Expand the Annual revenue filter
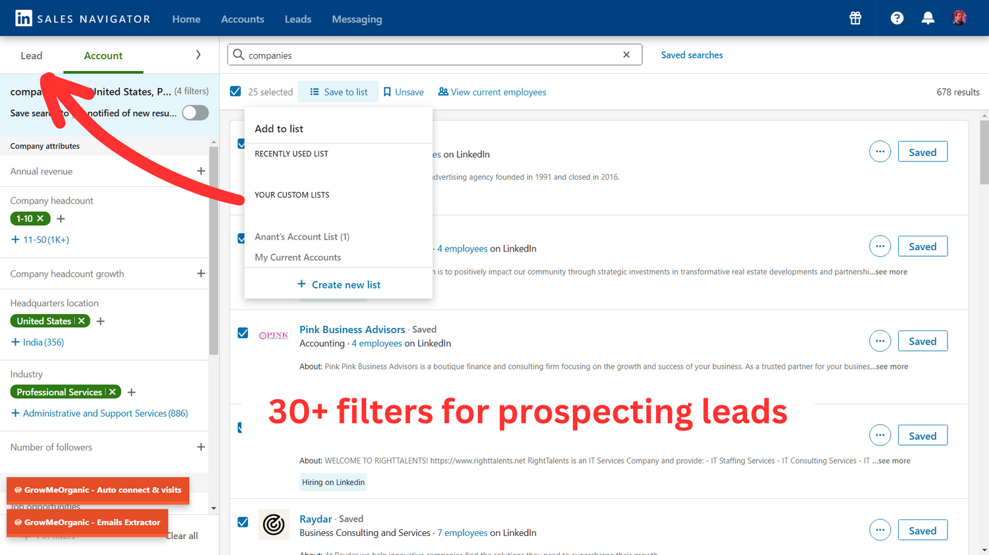 point(201,171)
